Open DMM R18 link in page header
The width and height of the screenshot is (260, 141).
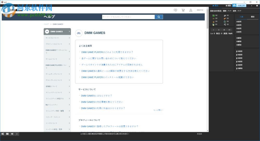point(200,10)
